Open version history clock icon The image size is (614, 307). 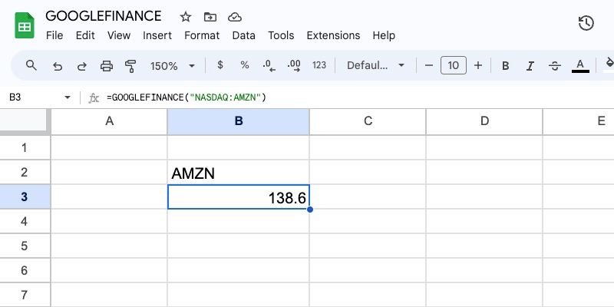pyautogui.click(x=586, y=23)
